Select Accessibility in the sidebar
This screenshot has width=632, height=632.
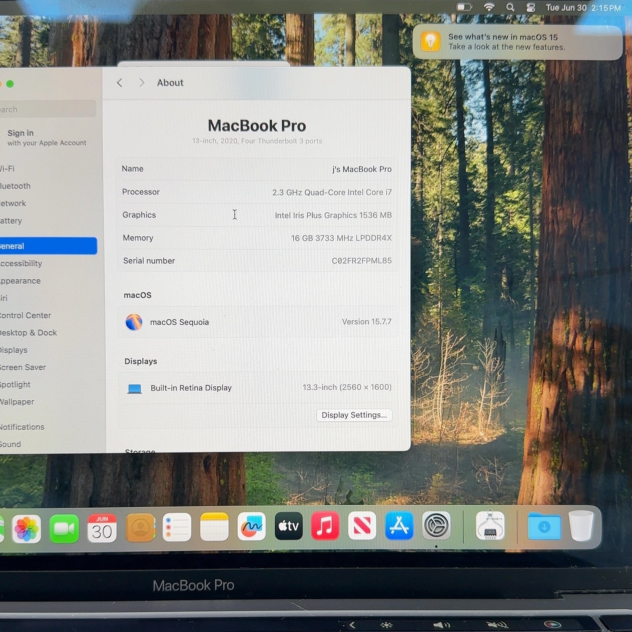21,263
